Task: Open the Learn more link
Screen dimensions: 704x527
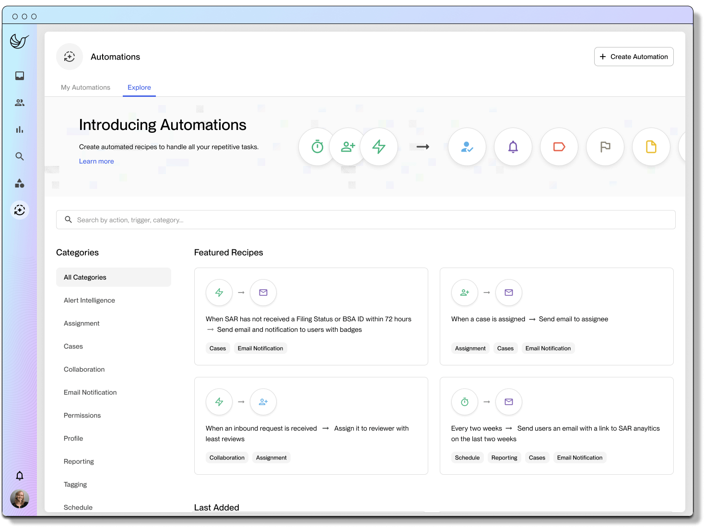Action: 96,161
